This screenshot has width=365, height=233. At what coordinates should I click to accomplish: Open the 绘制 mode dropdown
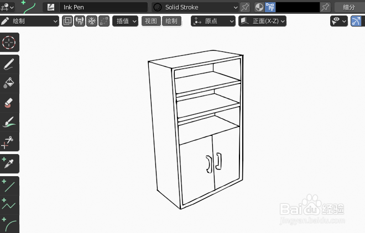click(x=29, y=21)
